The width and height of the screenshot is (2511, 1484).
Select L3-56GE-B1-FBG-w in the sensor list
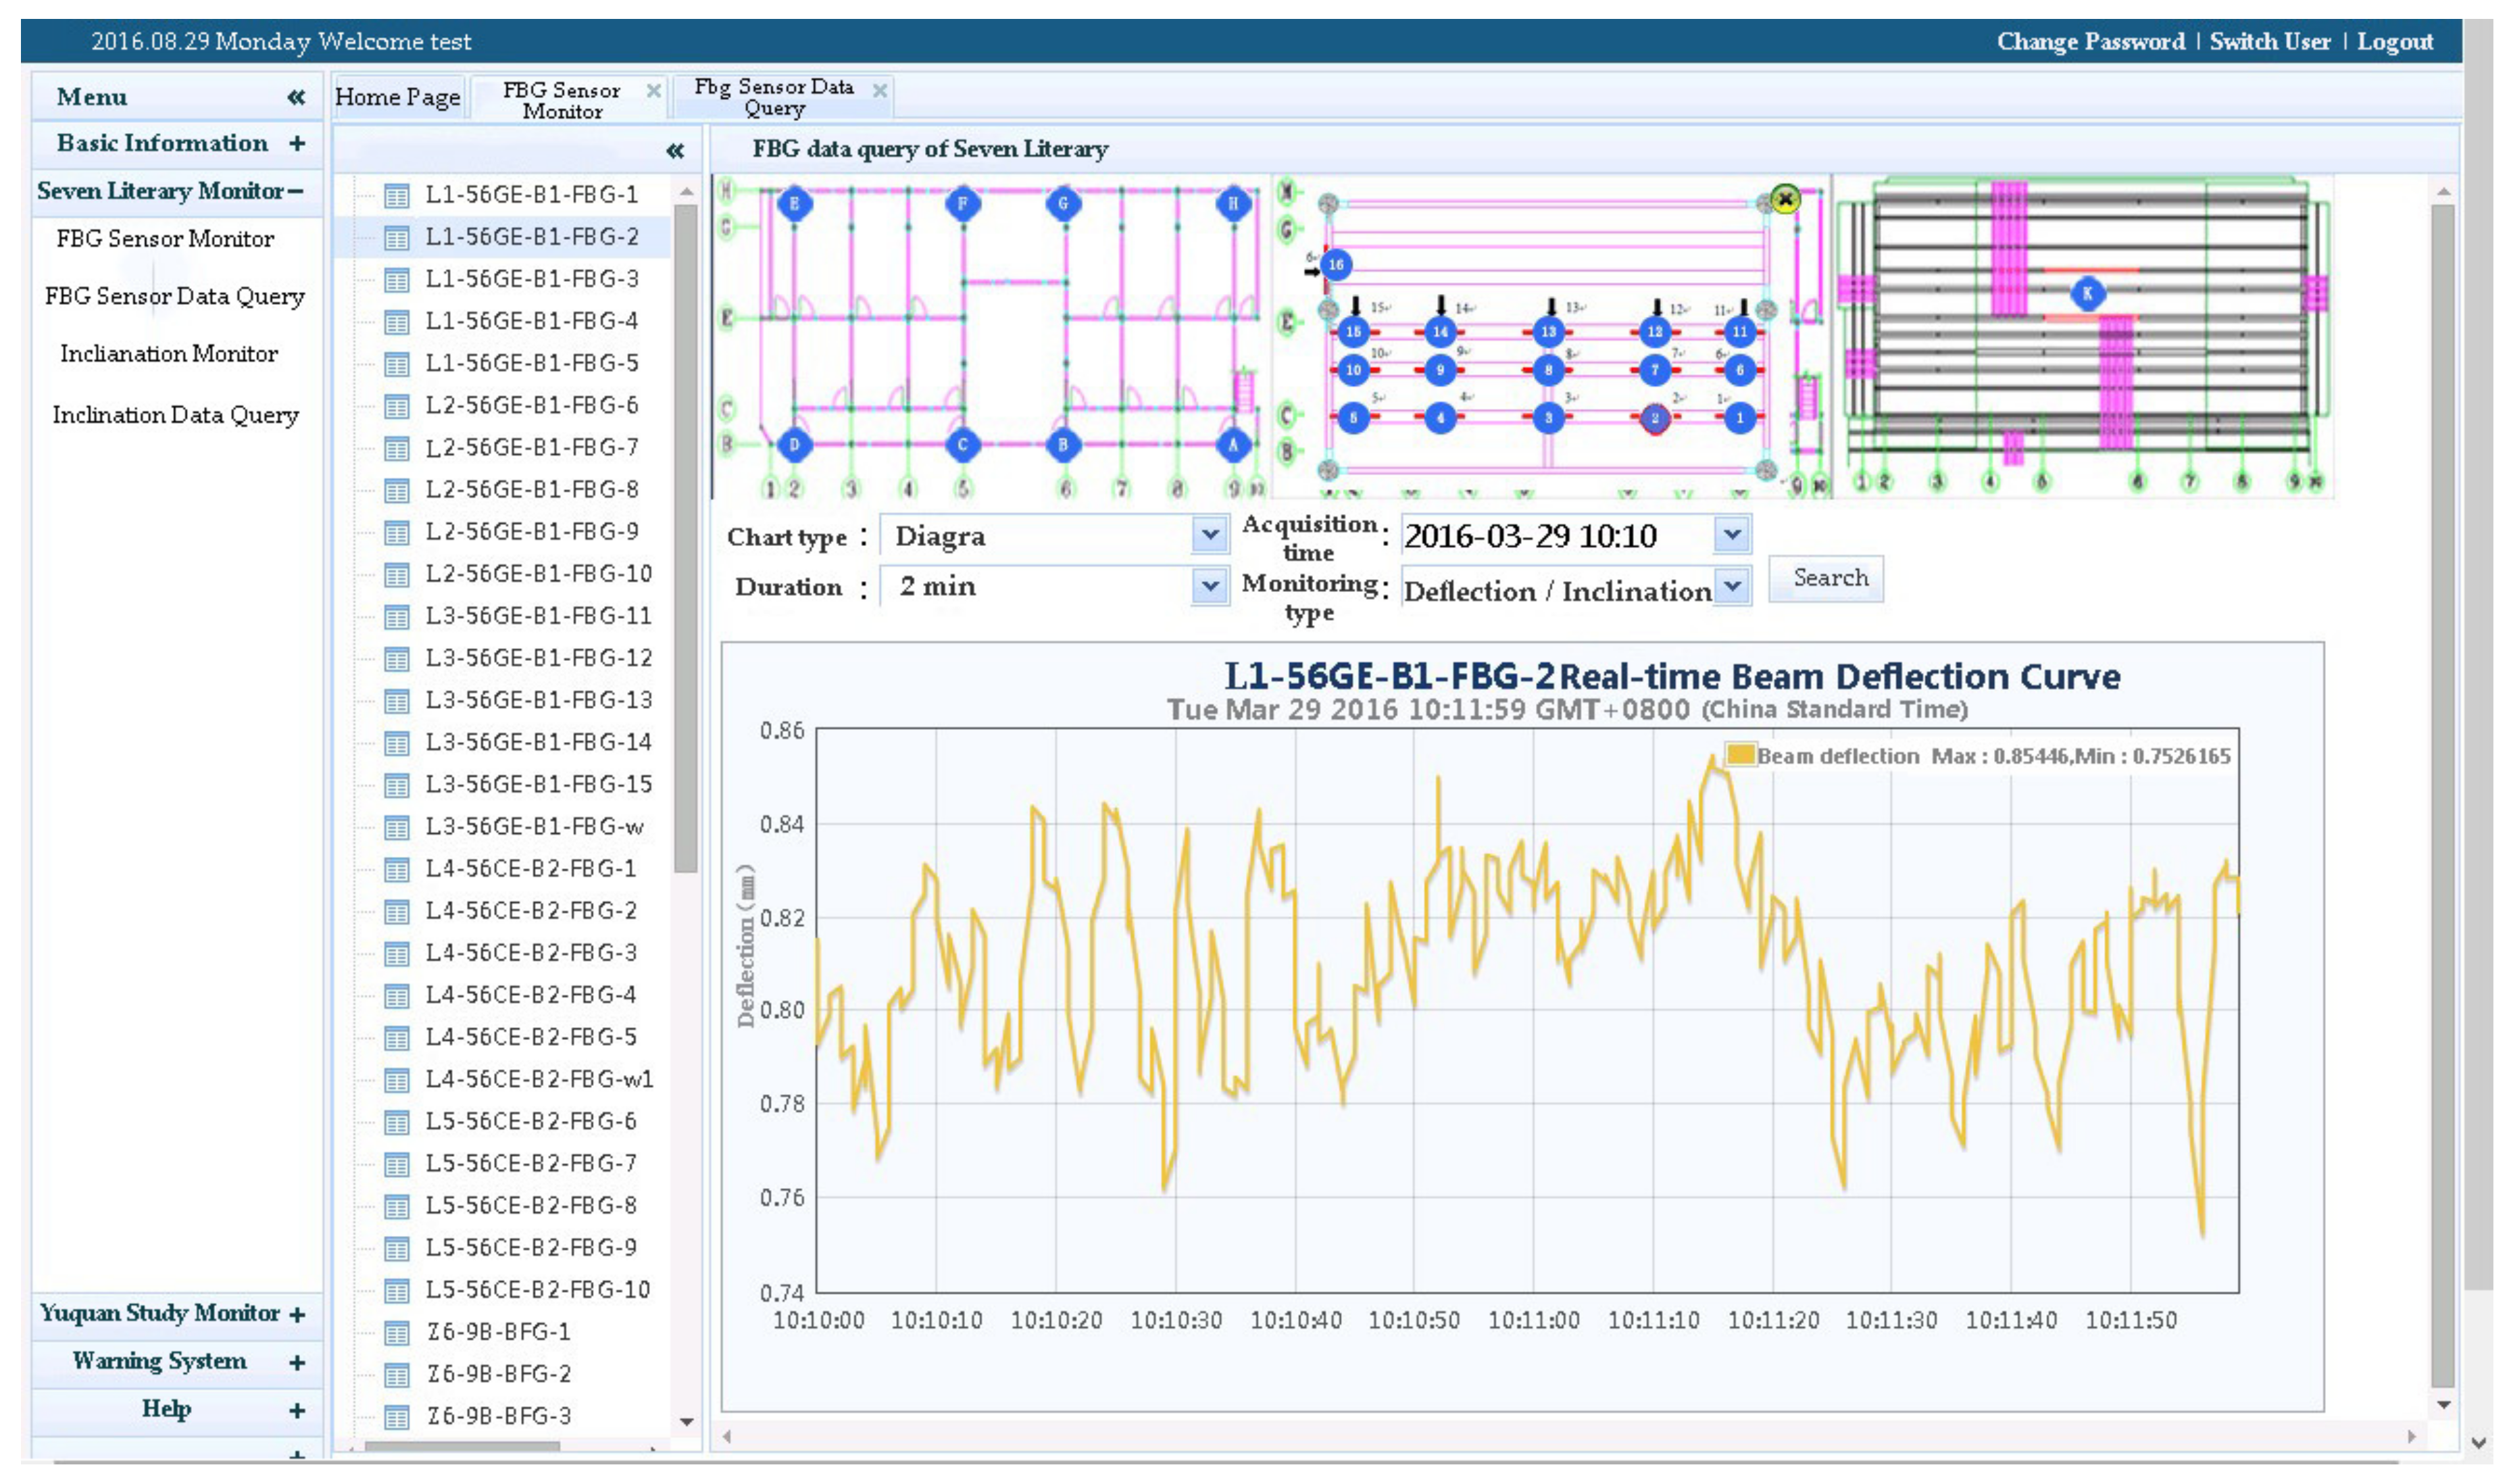pos(534,827)
